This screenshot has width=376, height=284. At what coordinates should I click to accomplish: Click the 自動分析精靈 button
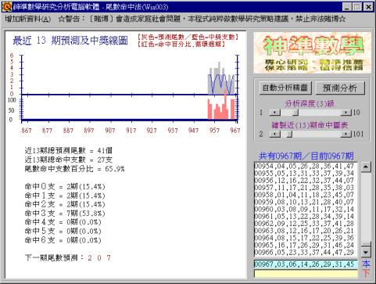point(285,88)
